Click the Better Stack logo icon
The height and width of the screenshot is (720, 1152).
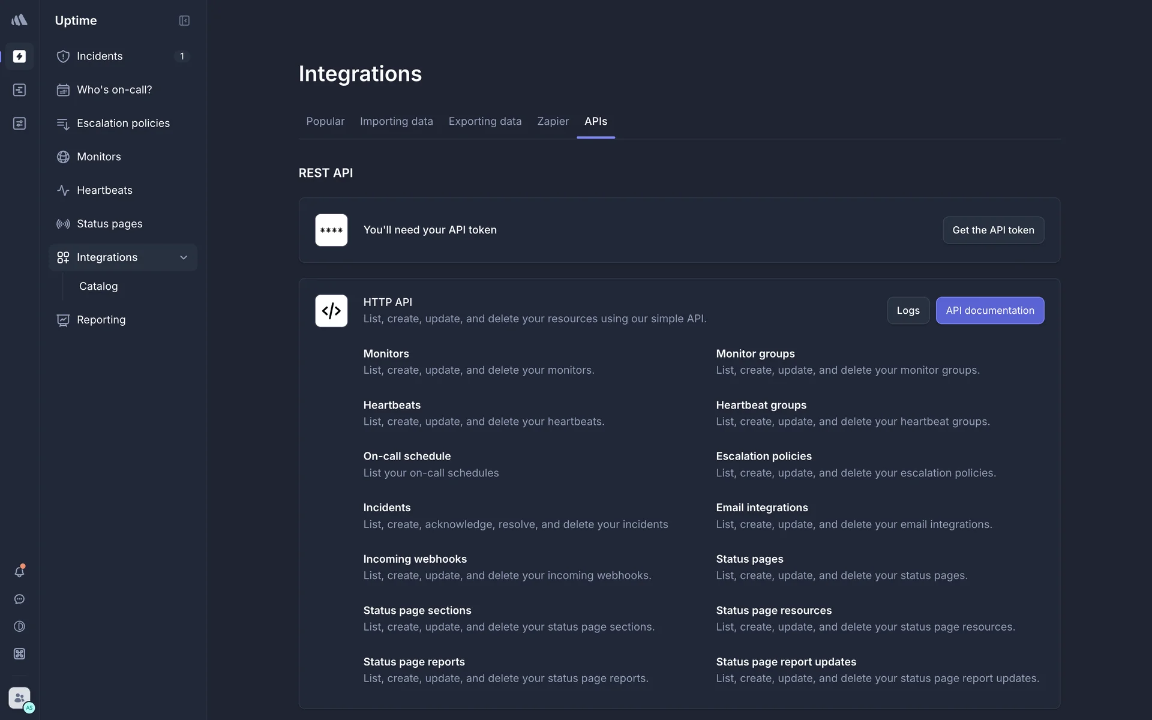(x=19, y=20)
